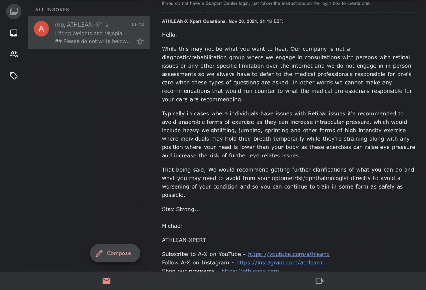Click the 06:18 timestamp on the email
The image size is (426, 290).
pos(138,24)
